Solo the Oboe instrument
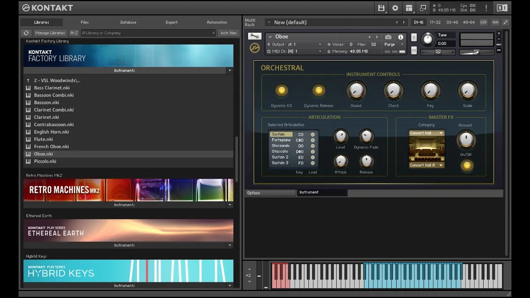The width and height of the screenshot is (530, 298). click(414, 38)
